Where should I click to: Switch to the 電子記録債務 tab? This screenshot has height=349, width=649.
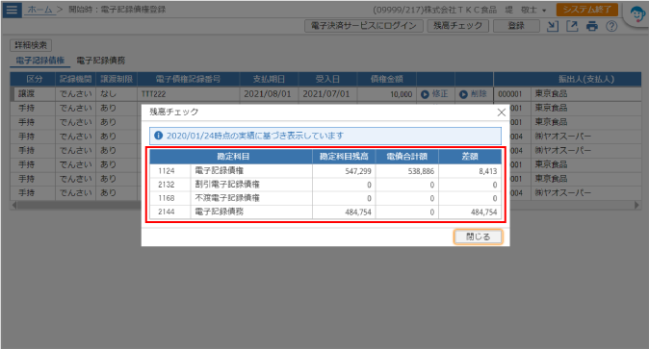(x=100, y=61)
